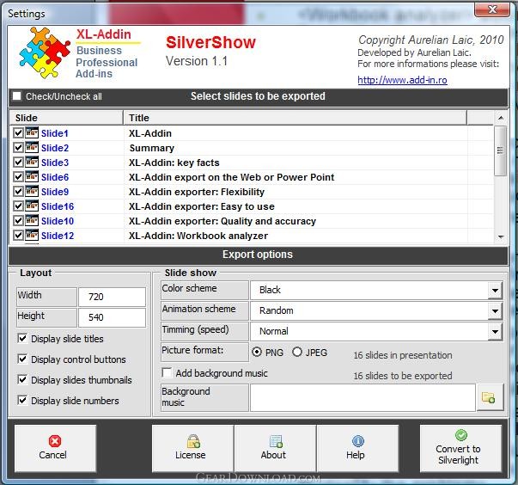Disable Display slide titles
518x485 pixels.
click(22, 339)
